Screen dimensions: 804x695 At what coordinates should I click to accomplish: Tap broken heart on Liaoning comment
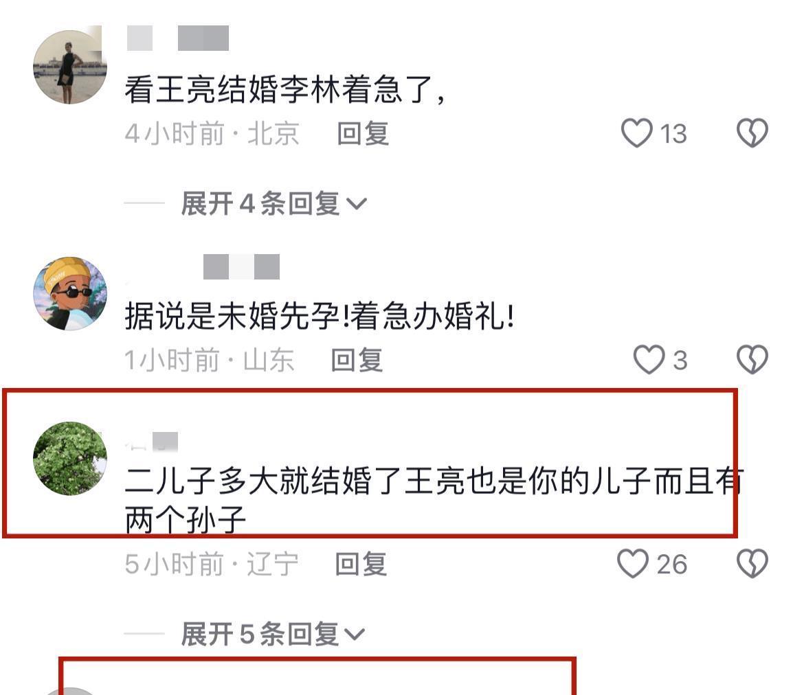(752, 564)
